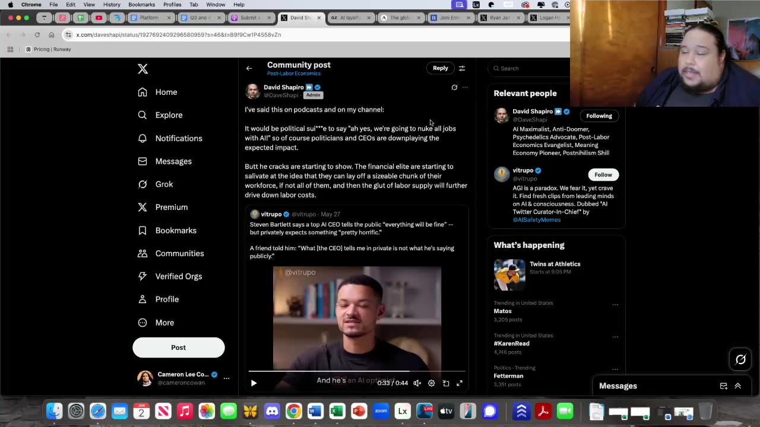Click the X logo in sidebar

(x=142, y=69)
